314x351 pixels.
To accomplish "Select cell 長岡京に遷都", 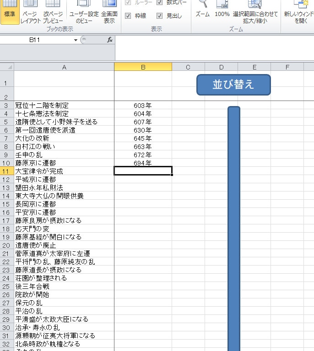I will pos(64,204).
